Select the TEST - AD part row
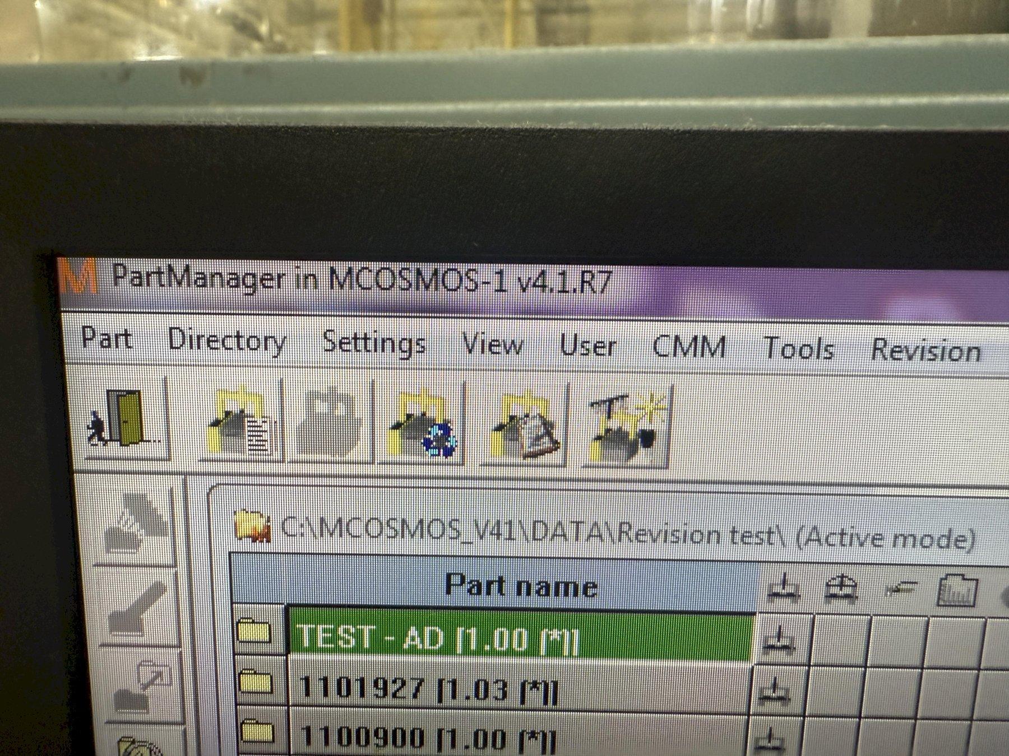The height and width of the screenshot is (756, 1009). tap(520, 638)
